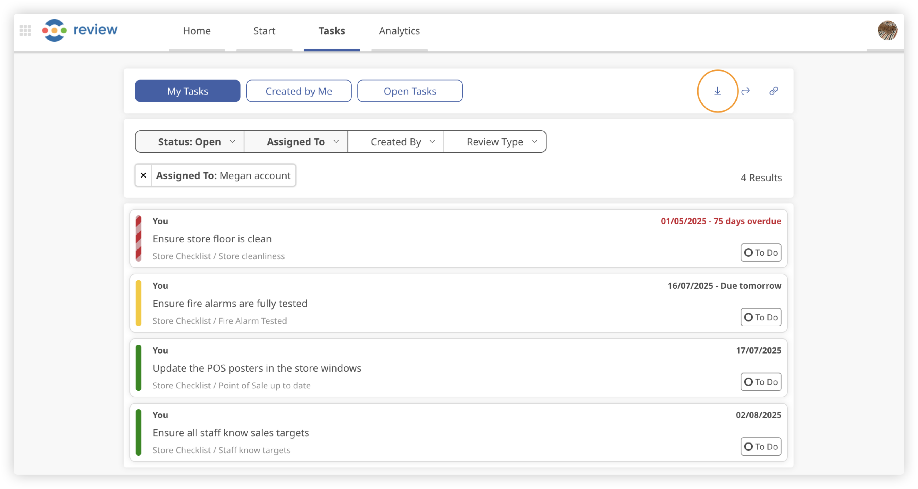Show Open Tasks view
Screen dimensions: 918x489
tap(410, 91)
